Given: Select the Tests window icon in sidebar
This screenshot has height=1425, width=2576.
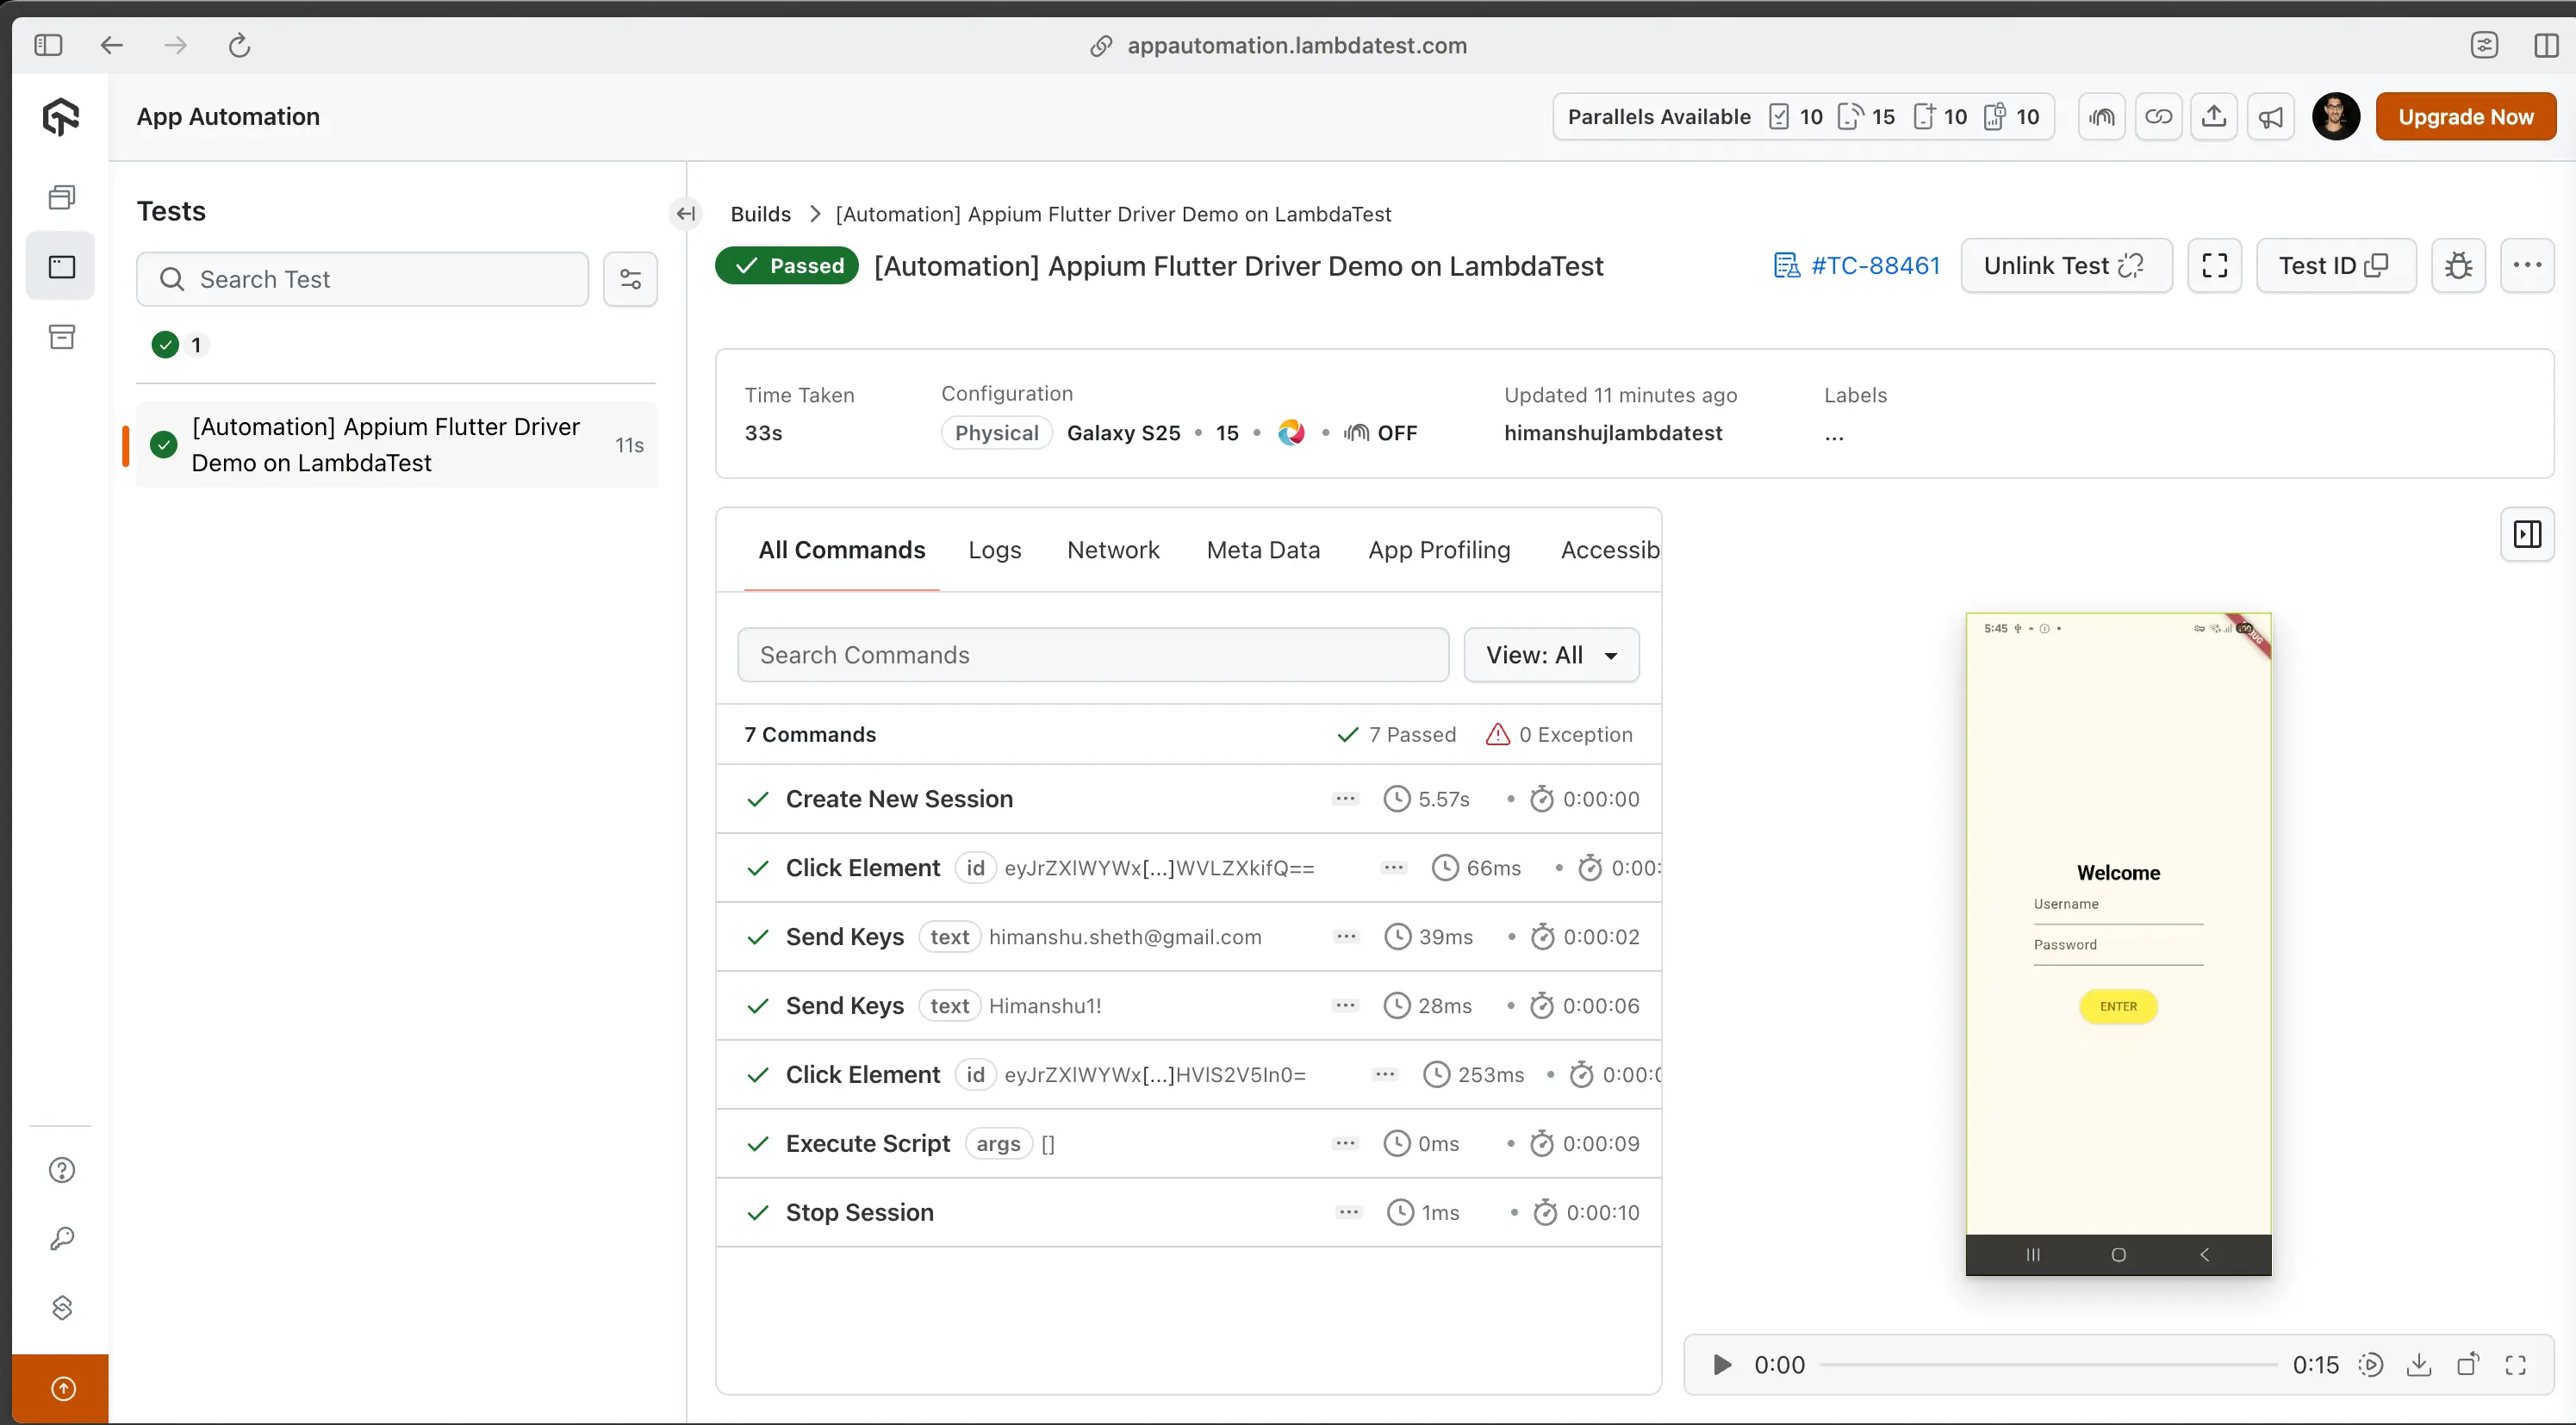Looking at the screenshot, I should pyautogui.click(x=62, y=266).
